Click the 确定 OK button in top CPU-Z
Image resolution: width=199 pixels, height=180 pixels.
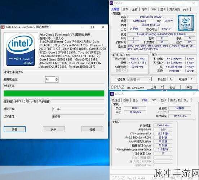click(190, 87)
